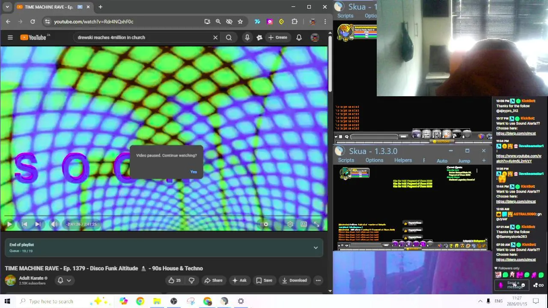Screen dimensions: 548x308
Task: Open Settings gear on taskbar
Action: pos(241,301)
